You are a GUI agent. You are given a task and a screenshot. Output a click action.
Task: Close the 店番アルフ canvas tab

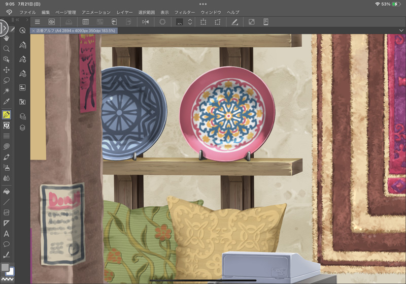pos(33,30)
